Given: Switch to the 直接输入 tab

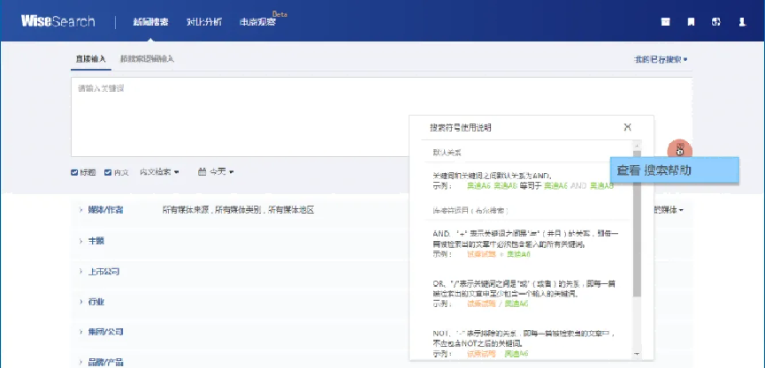Looking at the screenshot, I should click(89, 59).
